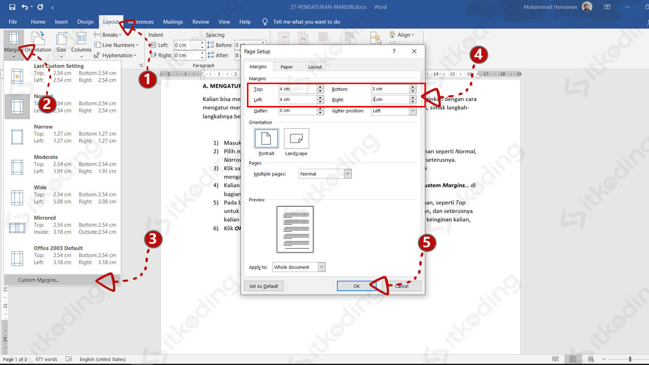Click the Undo arrow icon
The height and width of the screenshot is (365, 649).
pyautogui.click(x=25, y=7)
